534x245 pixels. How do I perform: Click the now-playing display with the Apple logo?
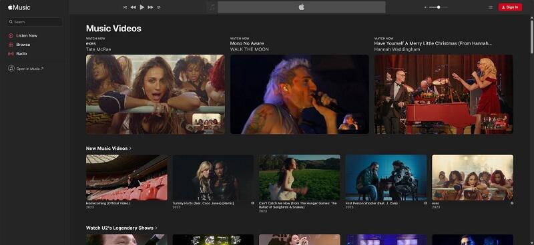pyautogui.click(x=302, y=7)
